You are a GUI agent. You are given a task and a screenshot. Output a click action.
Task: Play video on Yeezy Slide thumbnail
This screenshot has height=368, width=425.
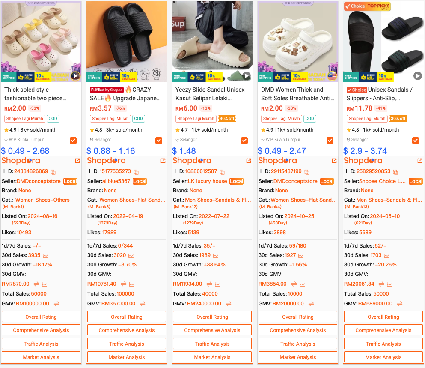pos(247,76)
